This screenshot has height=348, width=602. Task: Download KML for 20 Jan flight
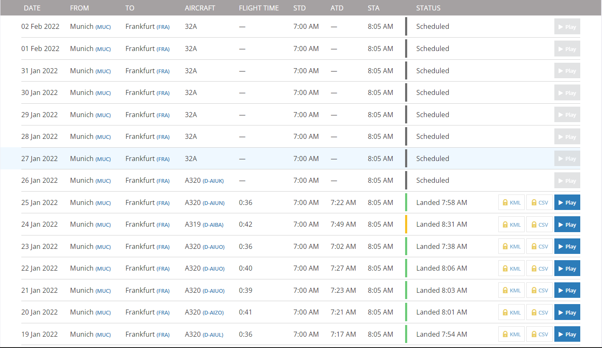click(511, 312)
